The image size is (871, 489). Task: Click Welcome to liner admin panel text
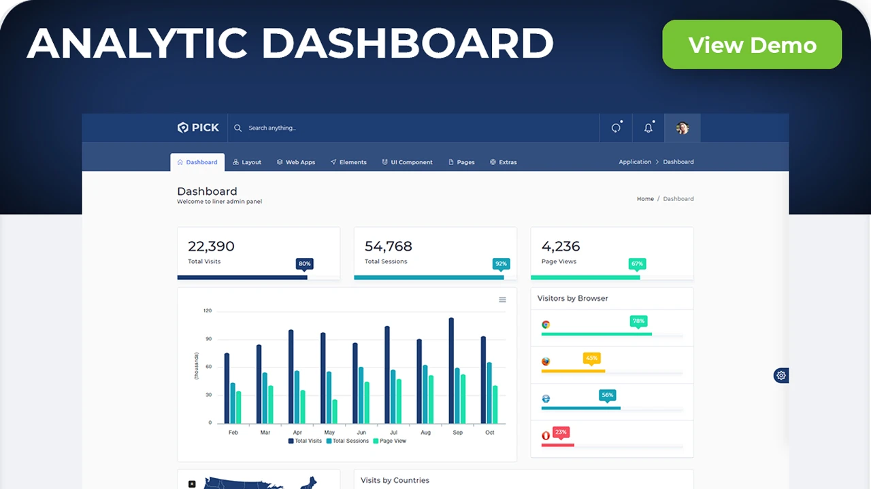pyautogui.click(x=219, y=202)
